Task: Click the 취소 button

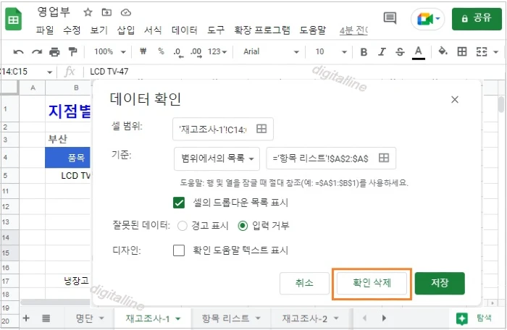Action: pyautogui.click(x=304, y=283)
